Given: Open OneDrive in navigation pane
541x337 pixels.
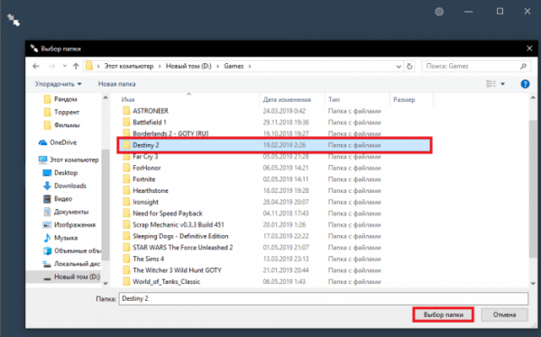Looking at the screenshot, I should pos(58,142).
